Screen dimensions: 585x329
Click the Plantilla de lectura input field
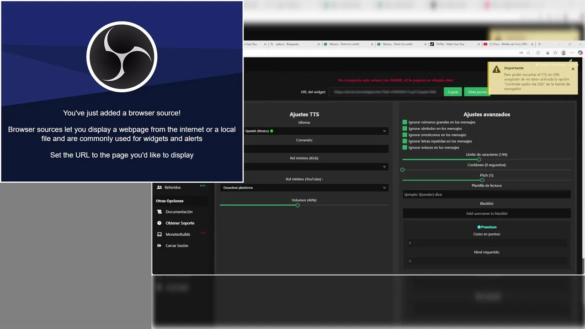[486, 194]
